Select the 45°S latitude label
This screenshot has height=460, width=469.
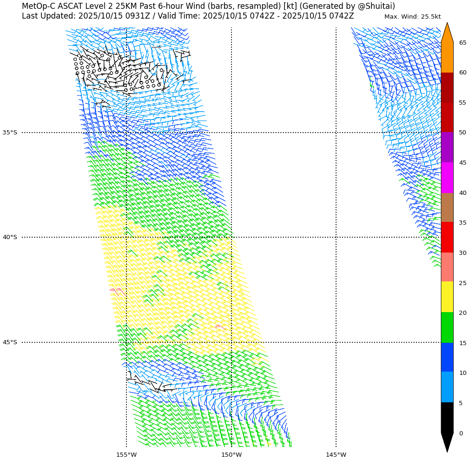tap(10, 342)
